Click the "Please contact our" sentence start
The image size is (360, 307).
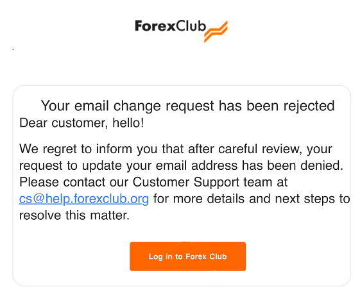coord(74,182)
